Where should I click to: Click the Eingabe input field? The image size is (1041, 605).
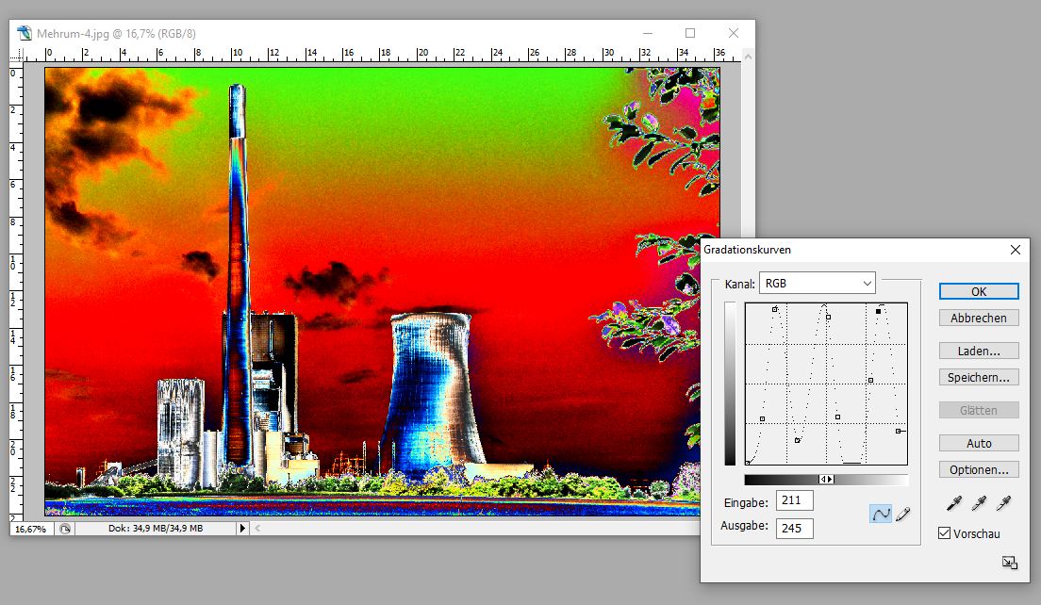[x=794, y=501]
